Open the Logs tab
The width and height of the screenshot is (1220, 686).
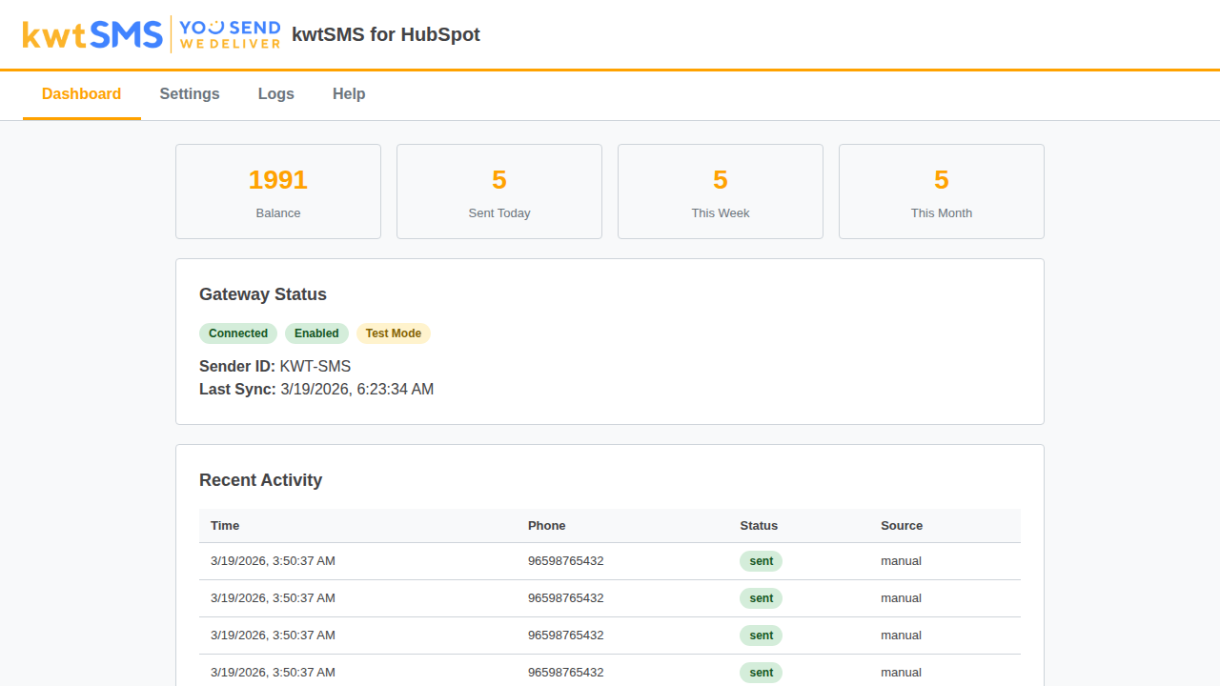point(275,94)
